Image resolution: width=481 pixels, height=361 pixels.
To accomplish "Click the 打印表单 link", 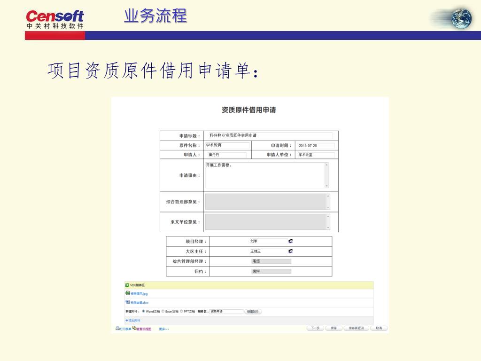I will [125, 329].
